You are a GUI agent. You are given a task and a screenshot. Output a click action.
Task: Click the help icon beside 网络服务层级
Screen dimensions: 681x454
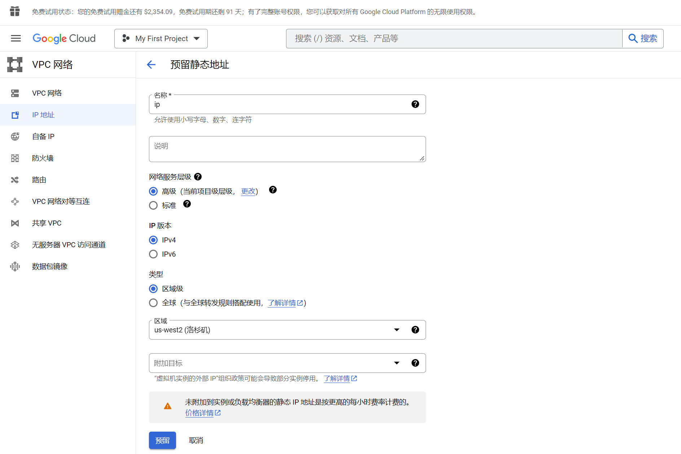[x=198, y=177]
